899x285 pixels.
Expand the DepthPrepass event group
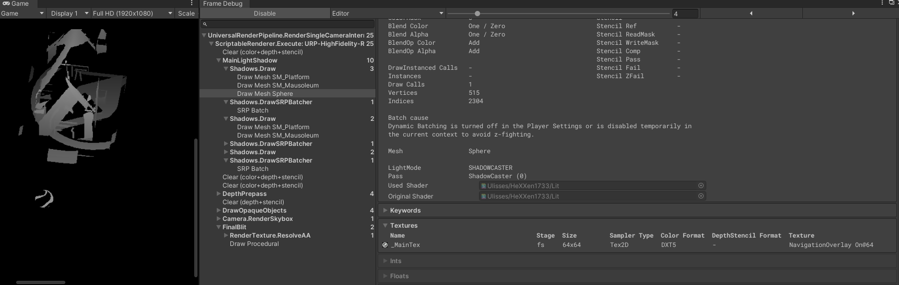pos(219,194)
